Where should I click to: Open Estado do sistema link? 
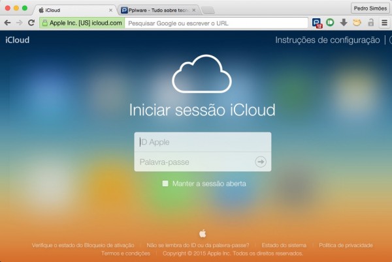point(284,245)
